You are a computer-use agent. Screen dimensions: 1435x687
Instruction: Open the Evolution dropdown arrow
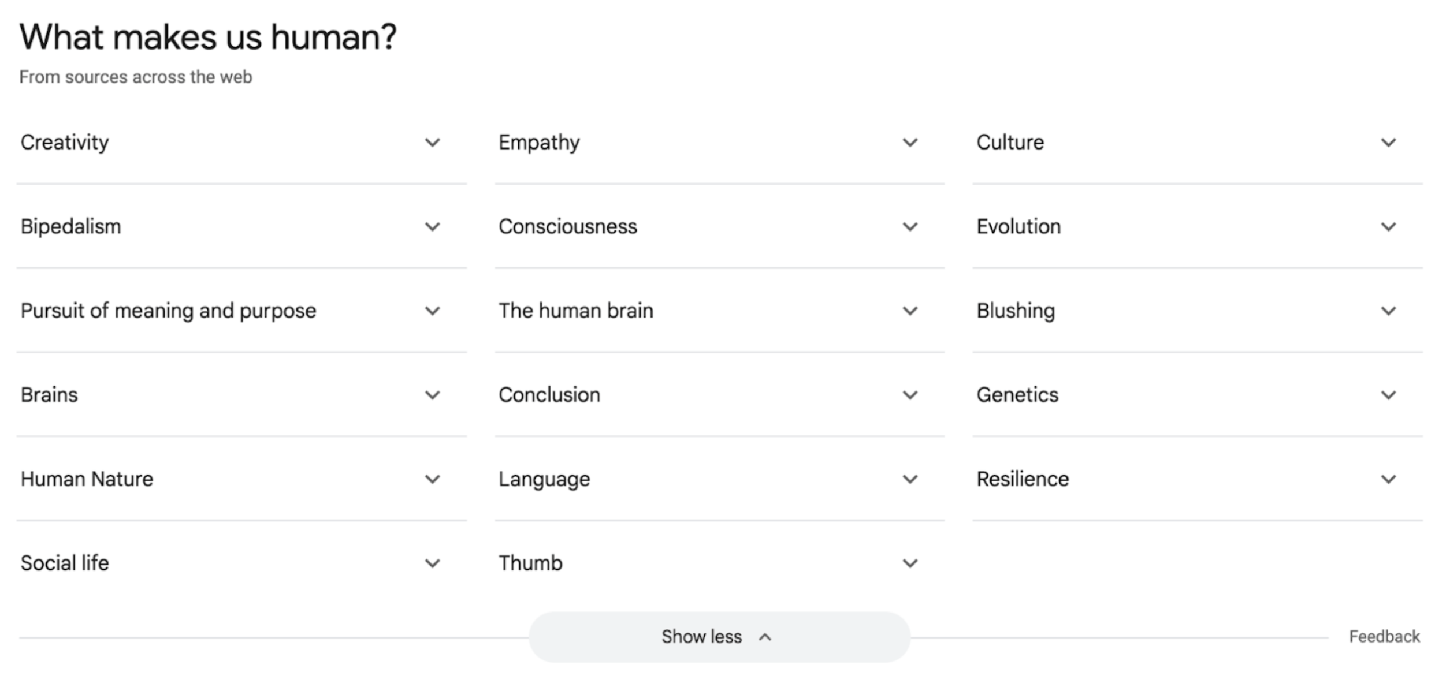(1388, 226)
